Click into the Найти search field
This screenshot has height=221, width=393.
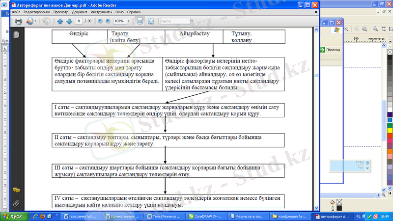coord(175,21)
